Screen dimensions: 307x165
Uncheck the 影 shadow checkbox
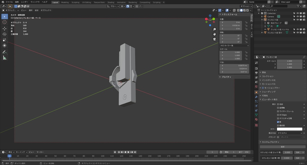pyautogui.click(x=278, y=122)
